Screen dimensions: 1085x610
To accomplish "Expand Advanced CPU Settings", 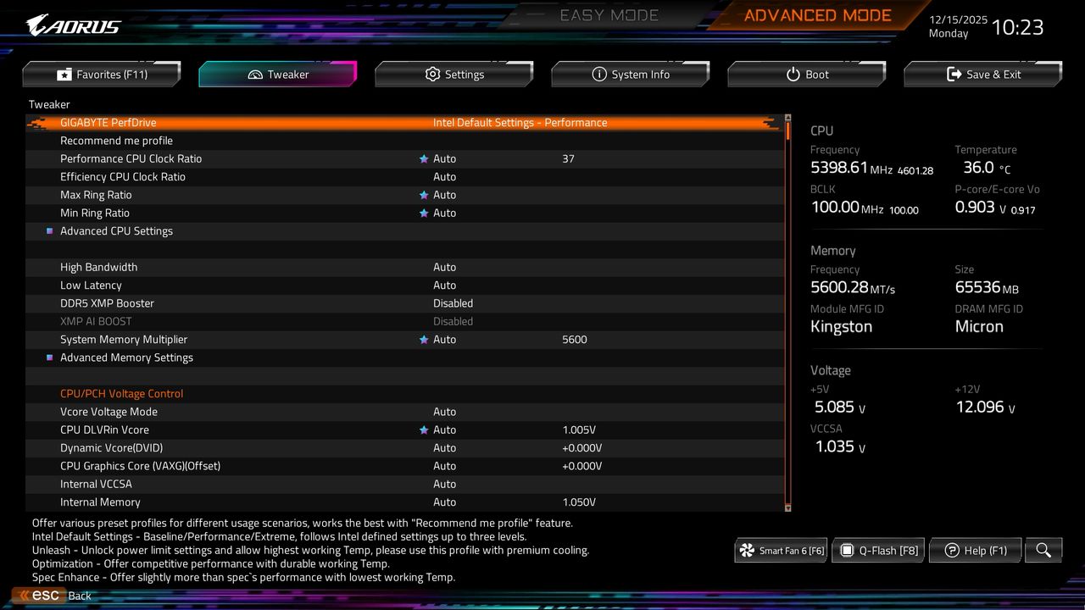I will 116,230.
